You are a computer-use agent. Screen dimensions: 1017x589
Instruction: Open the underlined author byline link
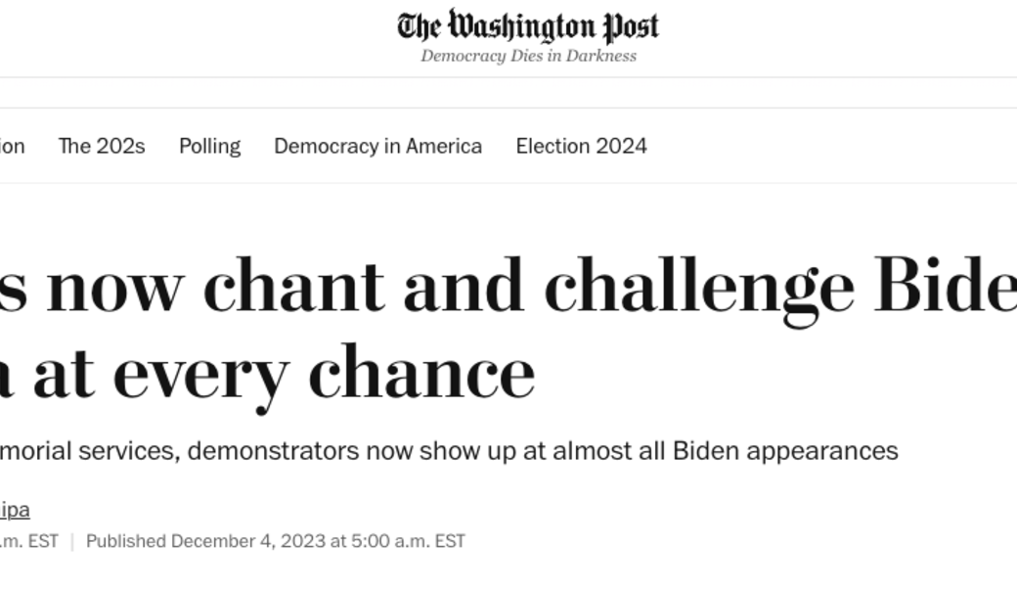tap(14, 510)
